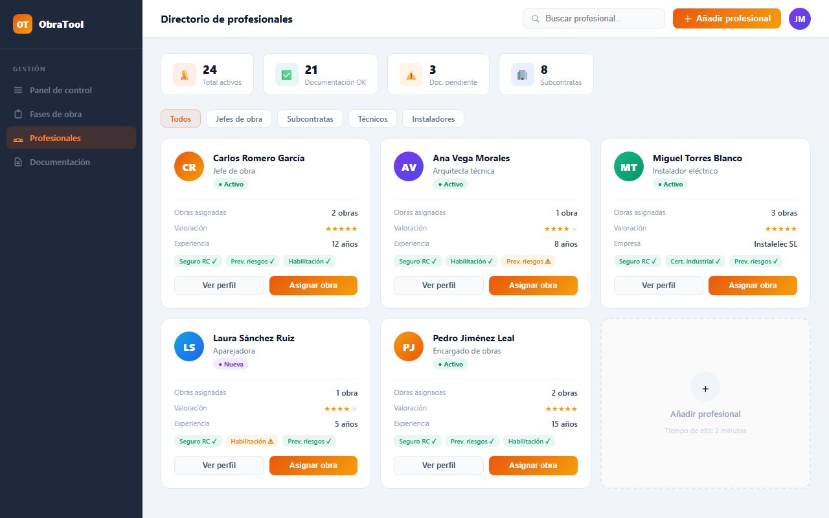Click the LS avatar of Laura Sánchez
Screen dimensions: 829x518
tap(189, 346)
